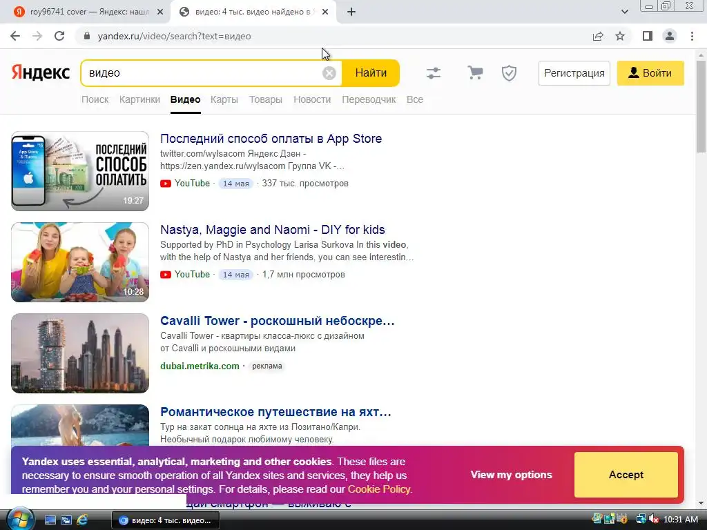Click the network tray icon

coord(641,520)
